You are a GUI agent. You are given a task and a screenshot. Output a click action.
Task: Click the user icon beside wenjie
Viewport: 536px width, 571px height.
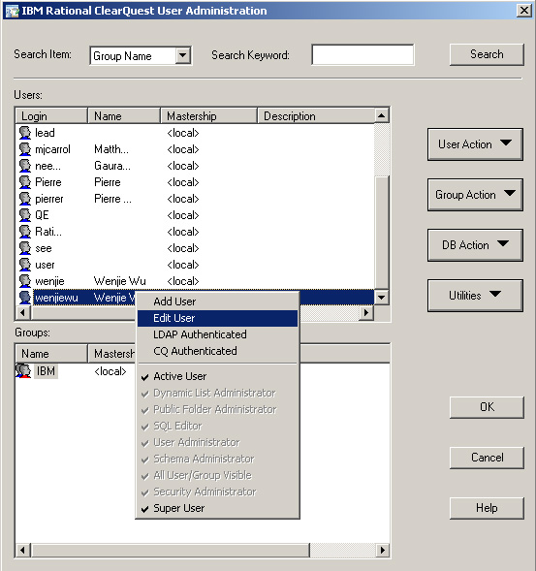tap(25, 281)
